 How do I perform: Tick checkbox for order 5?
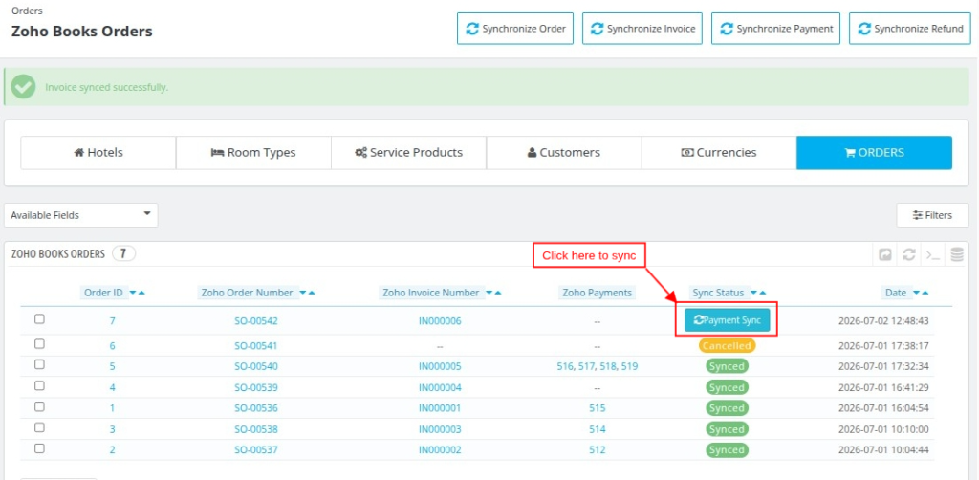(x=39, y=364)
